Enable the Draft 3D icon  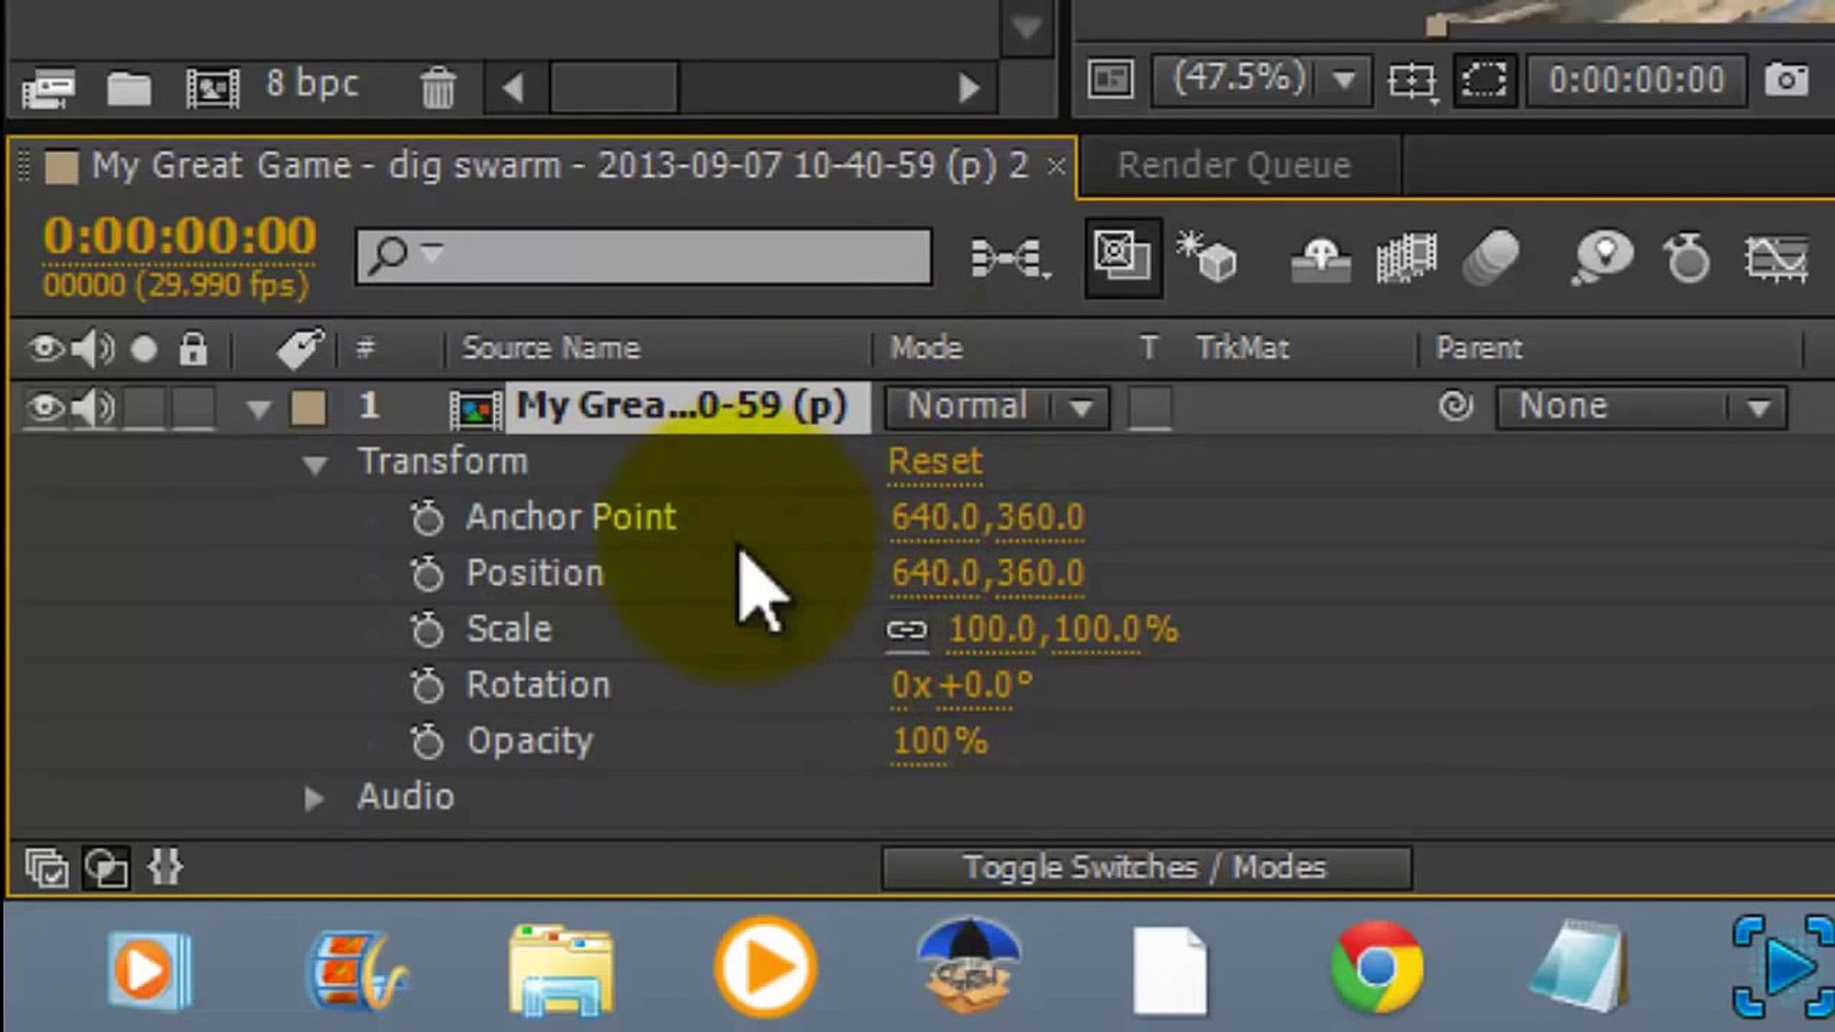1208,258
